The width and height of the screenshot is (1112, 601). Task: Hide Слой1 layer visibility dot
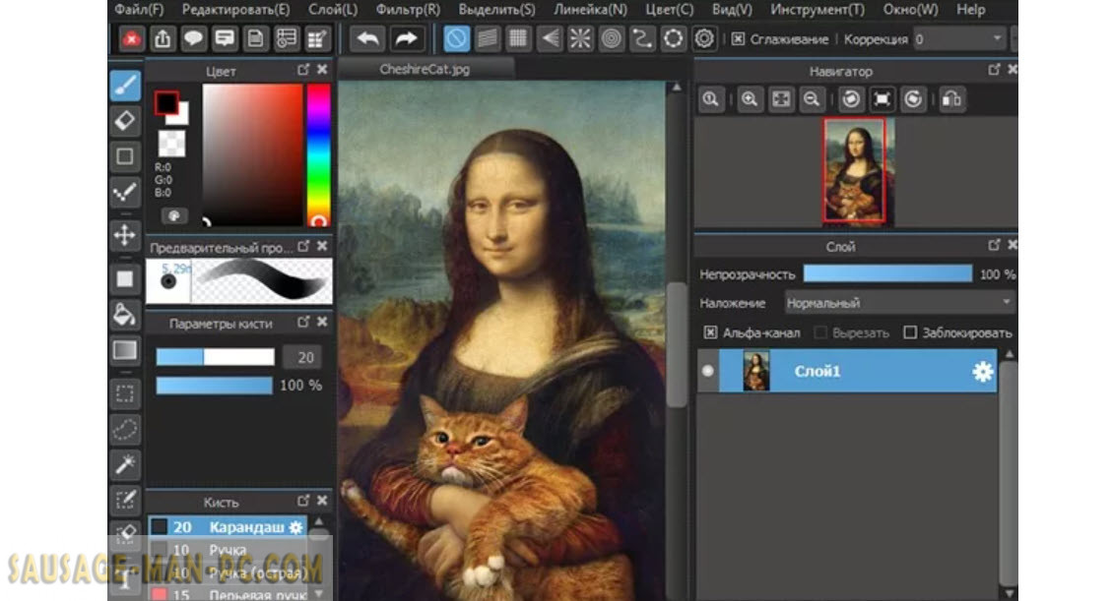click(708, 371)
